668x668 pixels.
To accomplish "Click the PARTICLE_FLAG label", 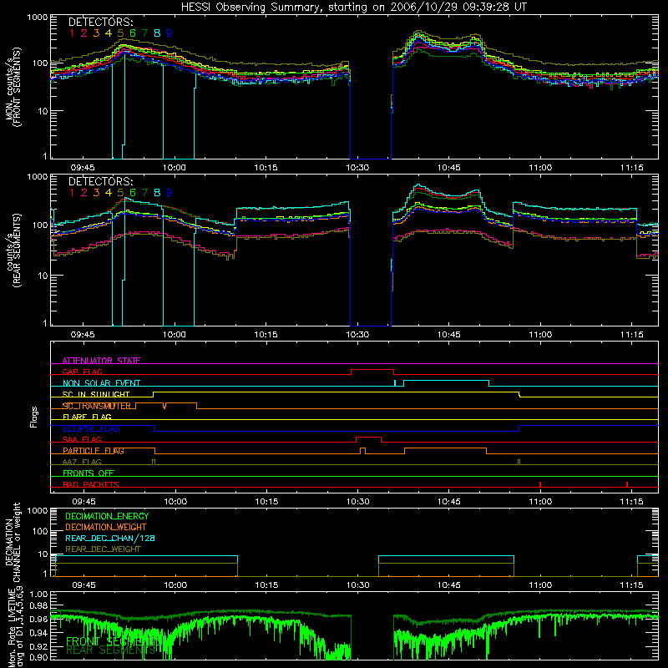I will click(x=94, y=450).
